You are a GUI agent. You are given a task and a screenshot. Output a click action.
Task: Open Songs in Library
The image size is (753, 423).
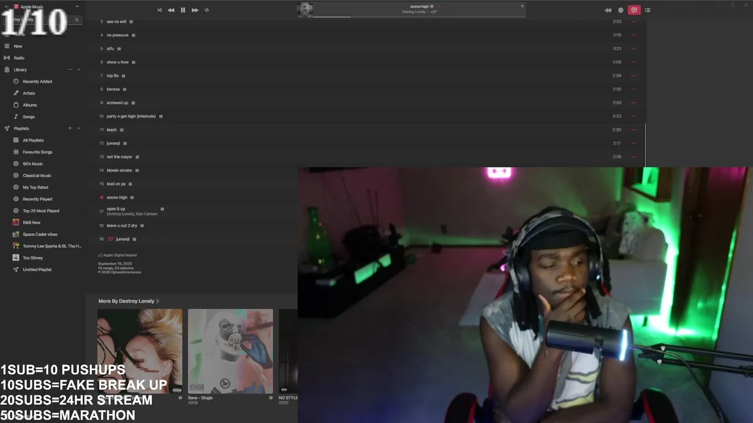pos(28,117)
